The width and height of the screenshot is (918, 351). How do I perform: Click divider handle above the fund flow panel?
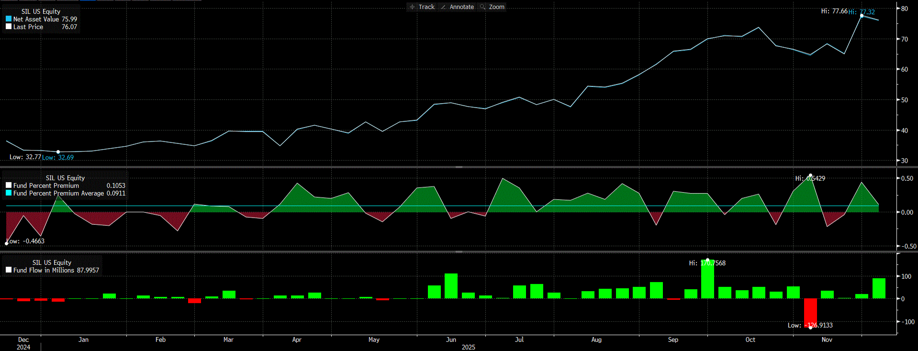[x=459, y=252]
